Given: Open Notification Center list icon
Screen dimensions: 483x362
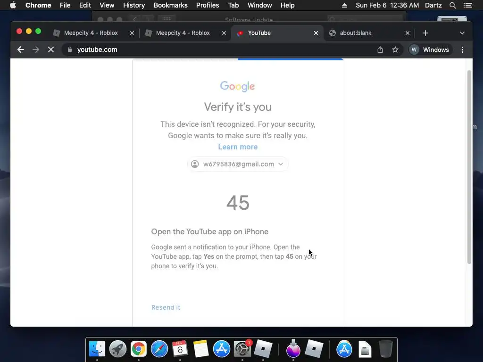Looking at the screenshot, I should (x=468, y=5).
